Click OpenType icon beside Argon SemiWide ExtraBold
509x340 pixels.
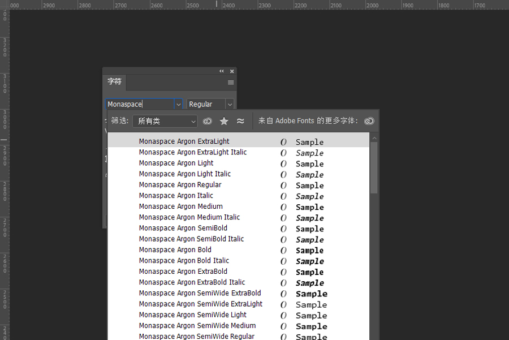283,294
